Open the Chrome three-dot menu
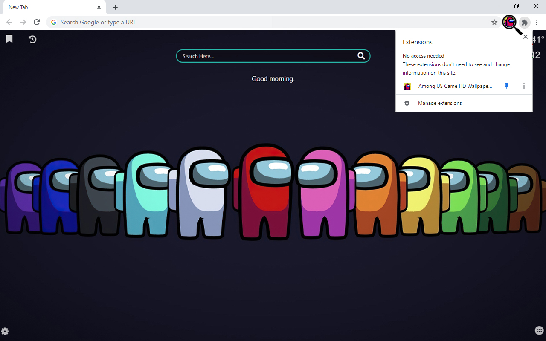This screenshot has width=546, height=341. point(537,22)
